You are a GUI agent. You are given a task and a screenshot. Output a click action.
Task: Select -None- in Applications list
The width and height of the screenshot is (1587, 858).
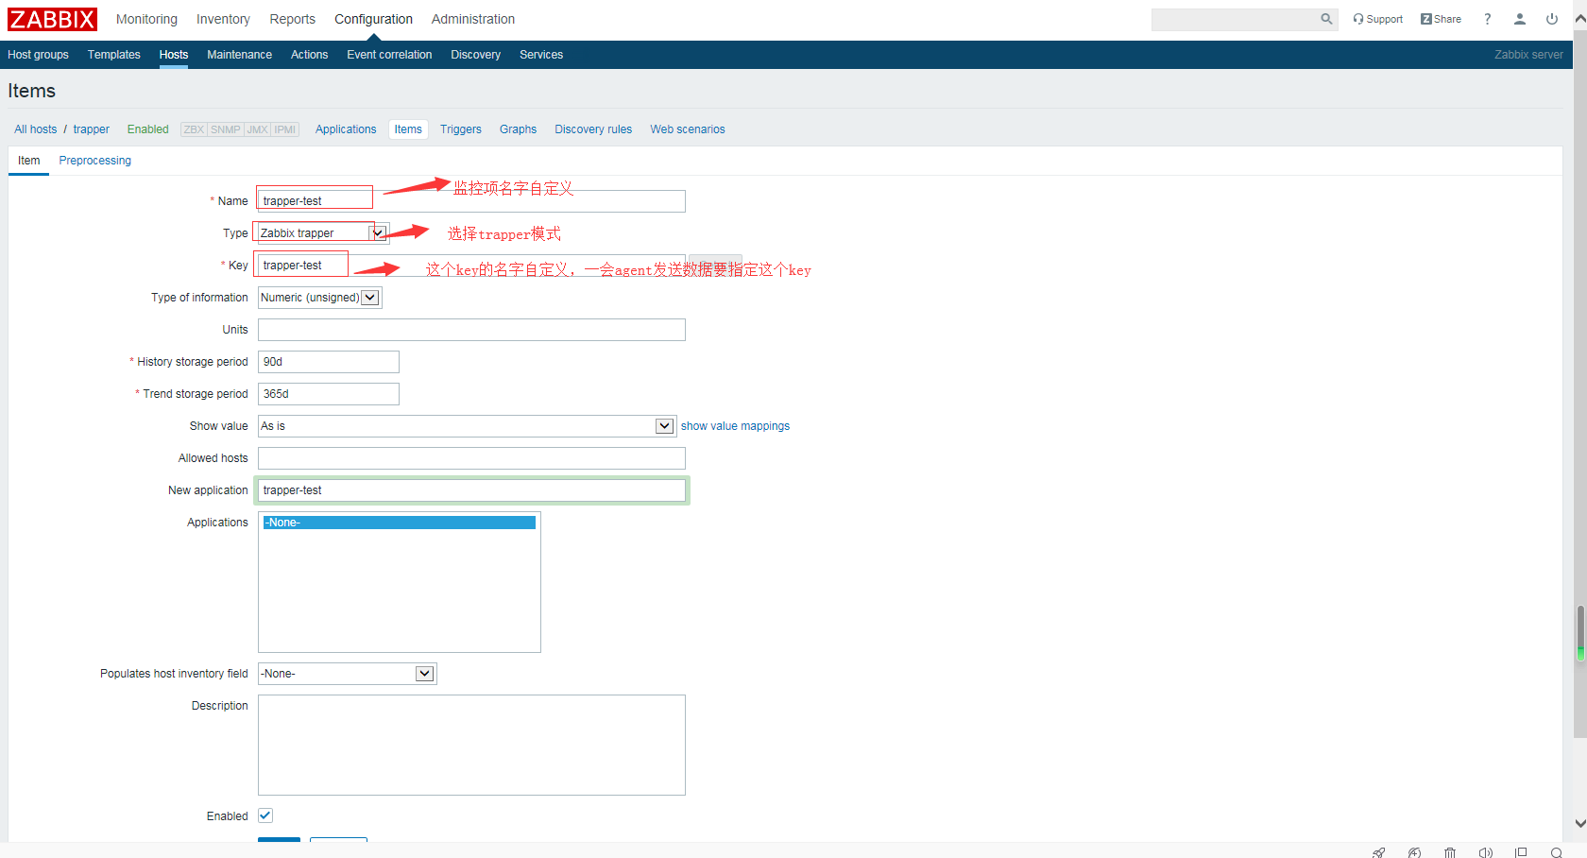pyautogui.click(x=400, y=523)
